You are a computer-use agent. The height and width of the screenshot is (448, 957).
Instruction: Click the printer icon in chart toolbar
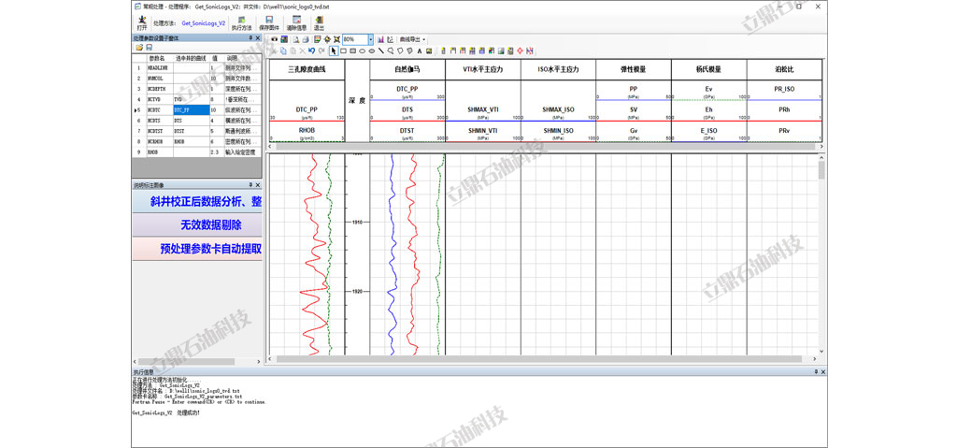[306, 39]
